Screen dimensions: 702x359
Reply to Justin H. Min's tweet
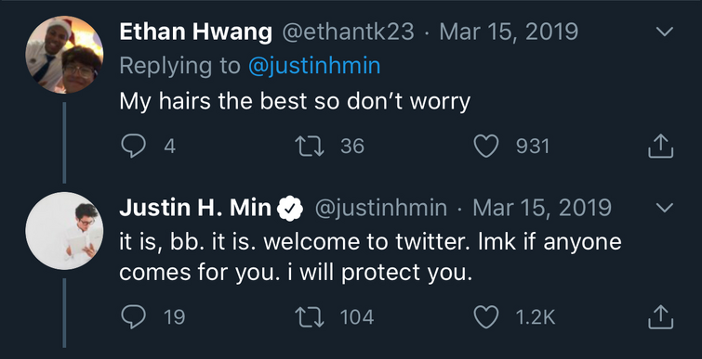click(x=133, y=317)
